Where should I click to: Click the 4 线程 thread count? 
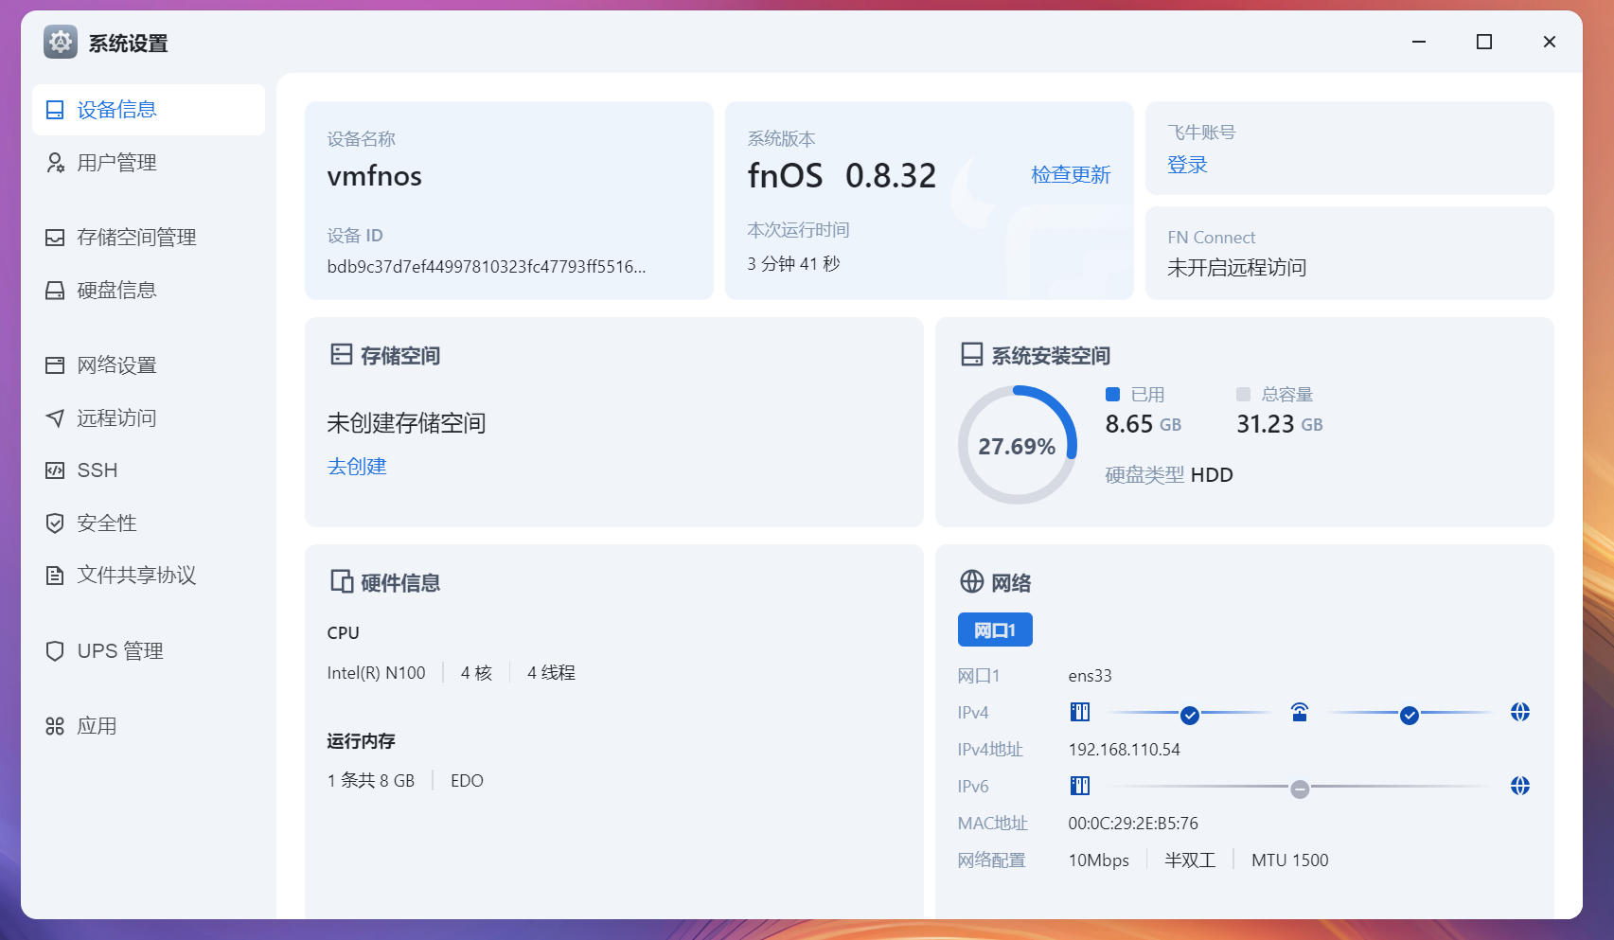pos(551,673)
